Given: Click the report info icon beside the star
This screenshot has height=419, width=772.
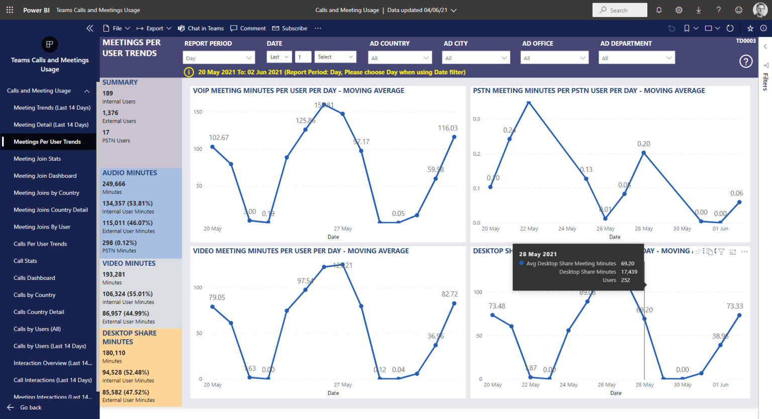Looking at the screenshot, I should (763, 28).
